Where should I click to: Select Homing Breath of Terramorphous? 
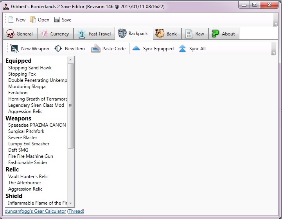pos(38,99)
